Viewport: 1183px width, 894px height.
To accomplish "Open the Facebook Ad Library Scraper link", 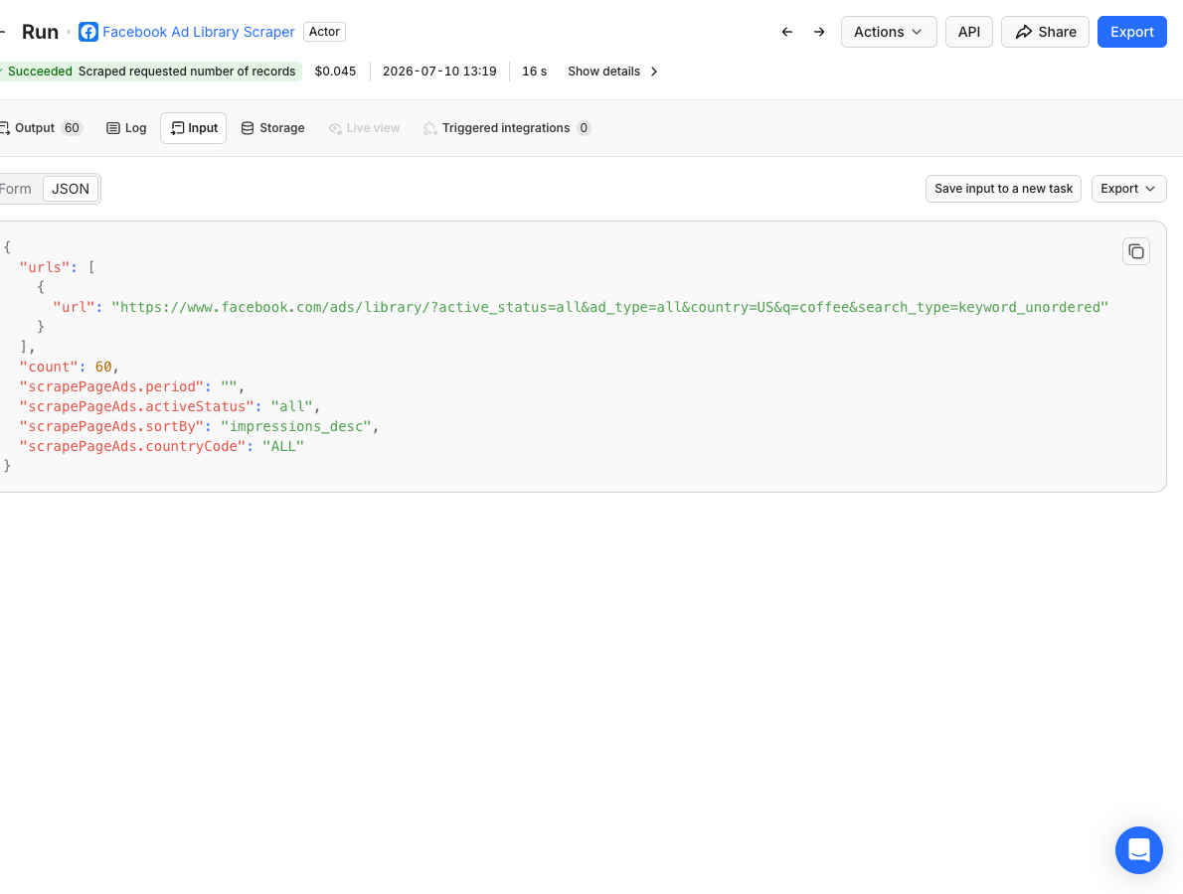I will pos(199,32).
